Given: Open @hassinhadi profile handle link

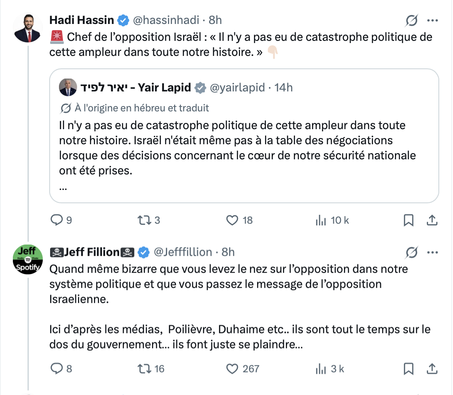Looking at the screenshot, I should [166, 20].
